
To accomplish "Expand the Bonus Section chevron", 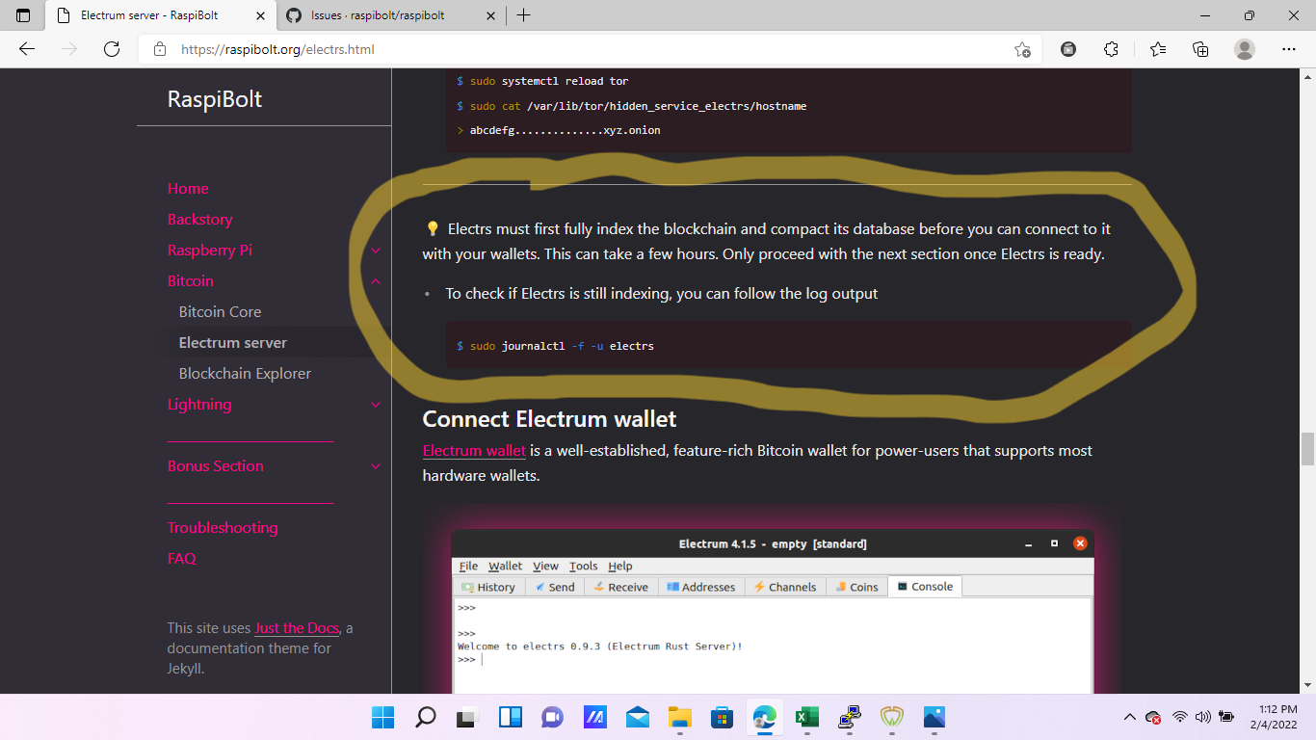I will tap(376, 466).
